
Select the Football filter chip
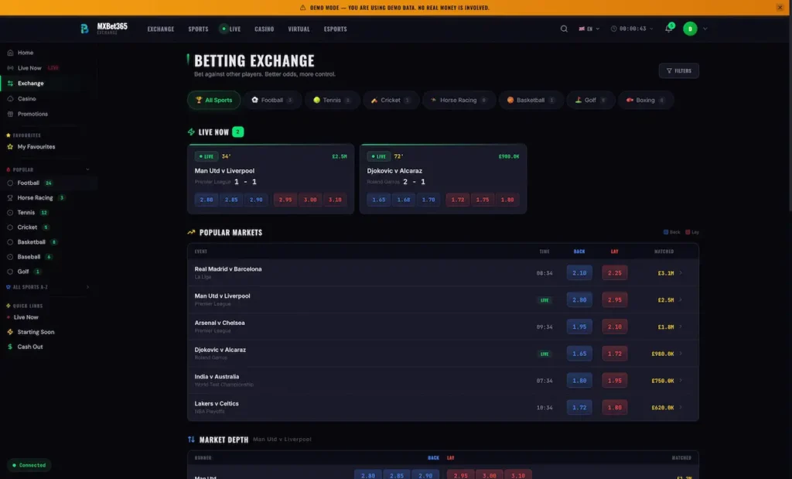(273, 100)
